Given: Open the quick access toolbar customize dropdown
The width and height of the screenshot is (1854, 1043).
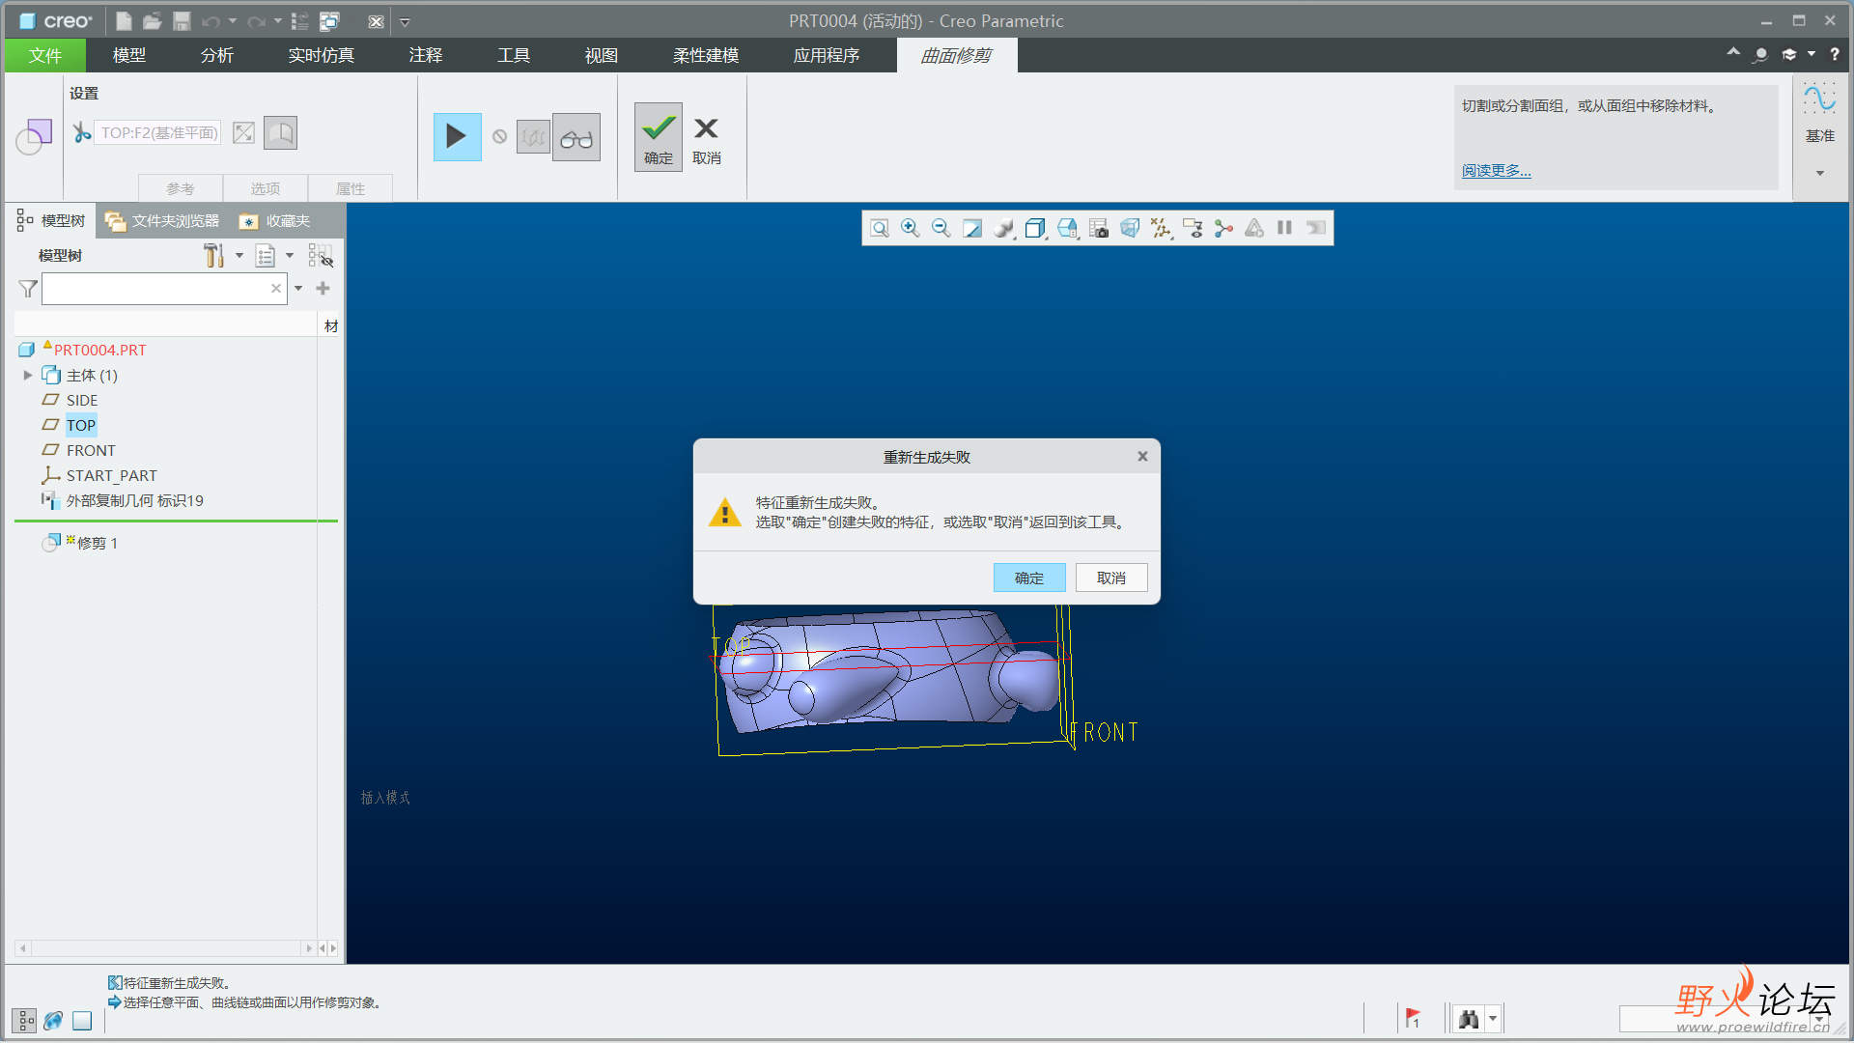Looking at the screenshot, I should (406, 22).
